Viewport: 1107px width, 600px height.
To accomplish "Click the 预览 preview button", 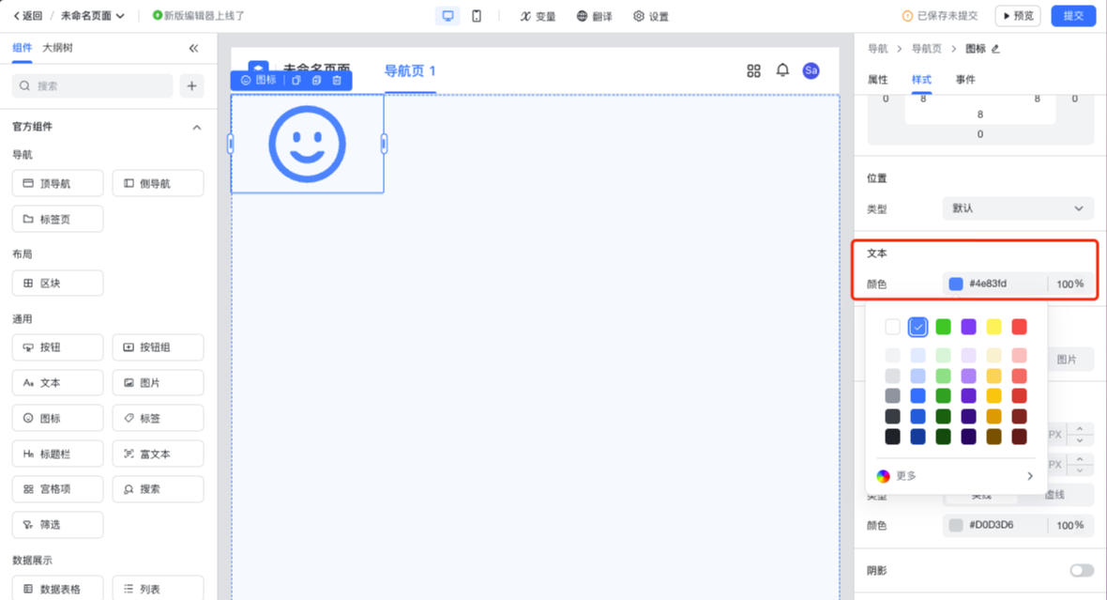I will pos(1018,16).
